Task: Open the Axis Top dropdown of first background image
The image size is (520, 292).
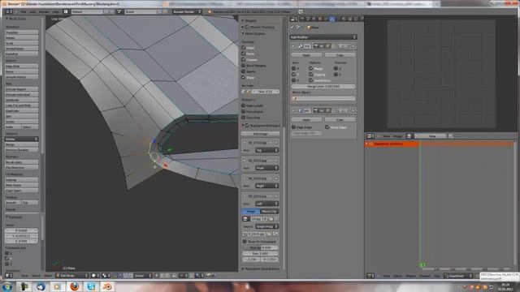Action: coord(266,150)
